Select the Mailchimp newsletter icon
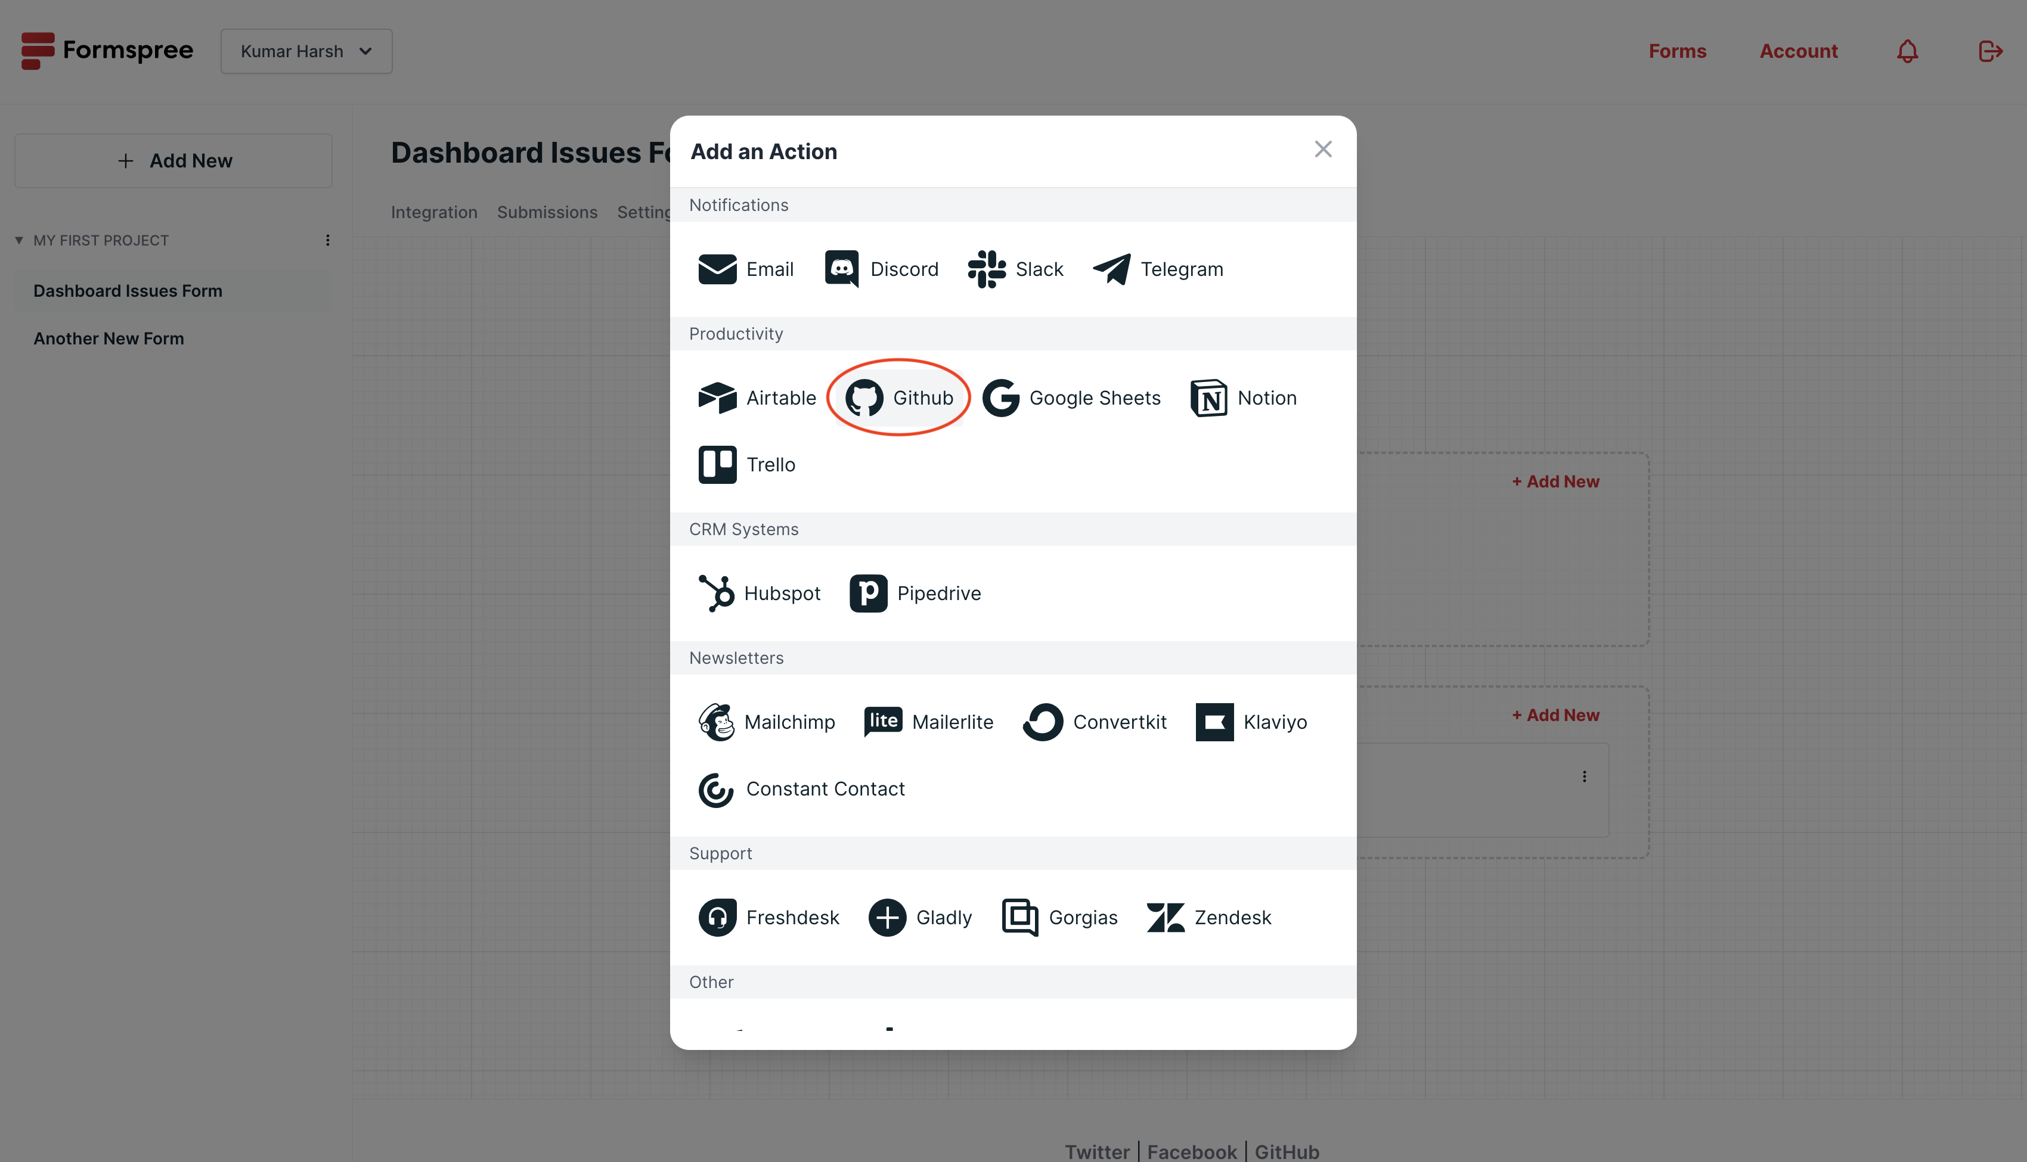The height and width of the screenshot is (1162, 2027). coord(716,722)
